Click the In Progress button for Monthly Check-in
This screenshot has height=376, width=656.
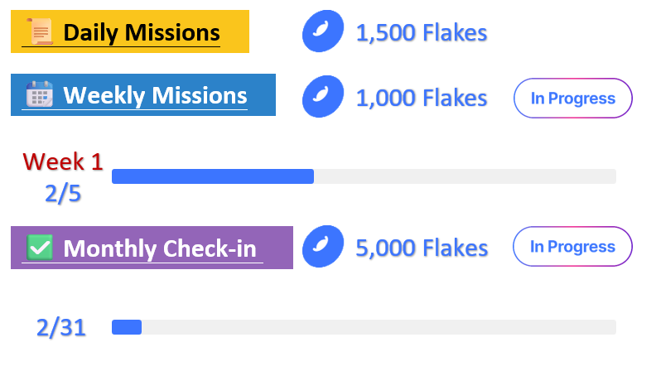click(x=572, y=247)
